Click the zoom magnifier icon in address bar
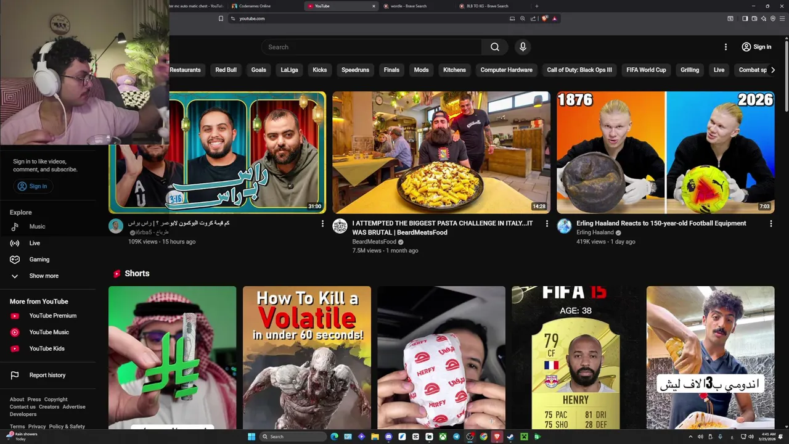 pyautogui.click(x=523, y=18)
